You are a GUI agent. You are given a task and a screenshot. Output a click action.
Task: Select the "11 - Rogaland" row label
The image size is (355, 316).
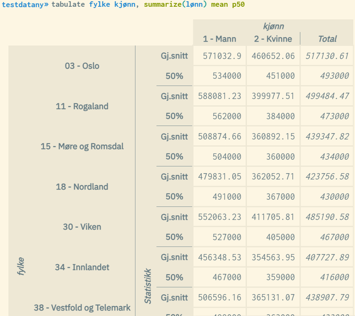click(x=82, y=106)
